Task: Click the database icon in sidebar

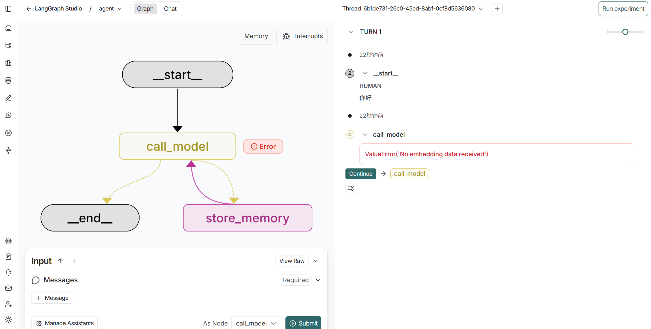Action: (x=8, y=80)
